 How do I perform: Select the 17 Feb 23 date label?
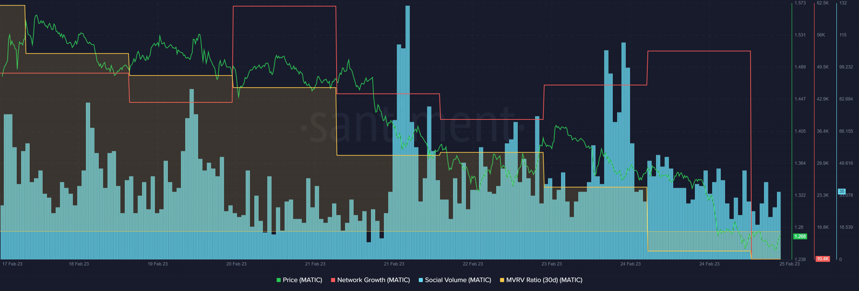[x=12, y=264]
